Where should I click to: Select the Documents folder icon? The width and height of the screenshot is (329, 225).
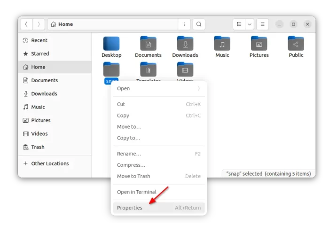(x=149, y=44)
